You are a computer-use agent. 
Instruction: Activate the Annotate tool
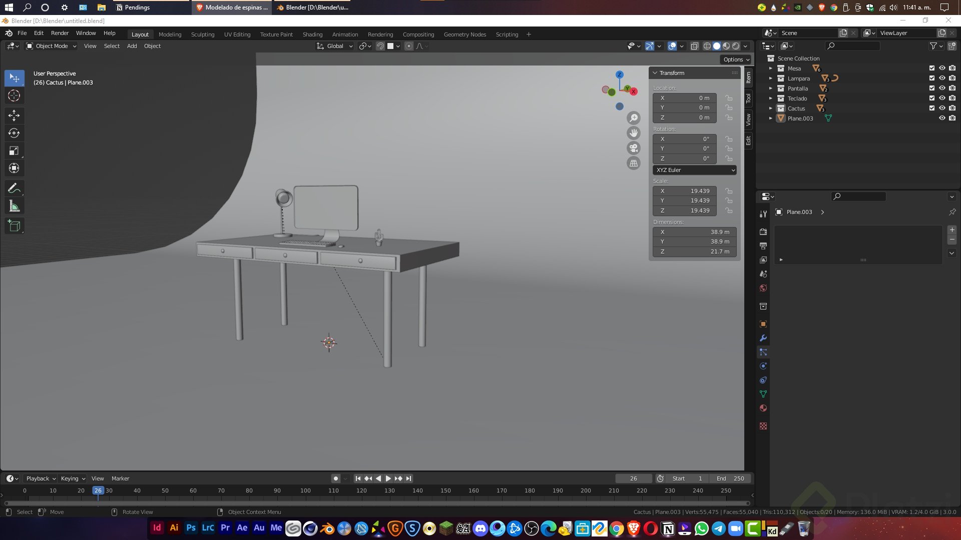(x=14, y=188)
